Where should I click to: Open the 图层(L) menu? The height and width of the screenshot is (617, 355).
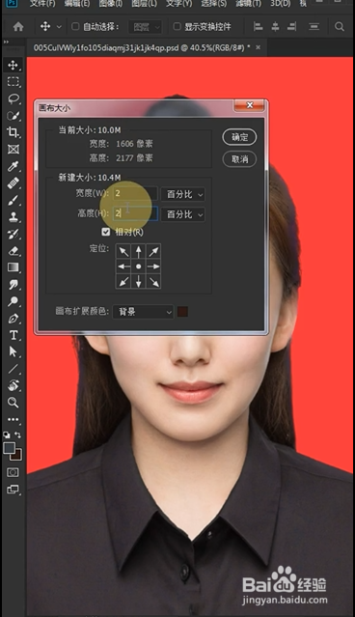click(x=144, y=4)
